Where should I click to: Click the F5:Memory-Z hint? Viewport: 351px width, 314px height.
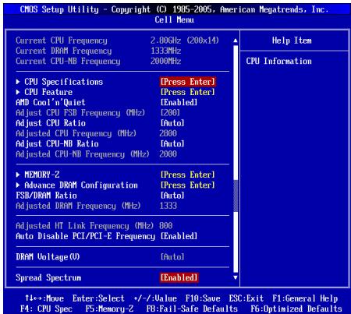(x=109, y=309)
